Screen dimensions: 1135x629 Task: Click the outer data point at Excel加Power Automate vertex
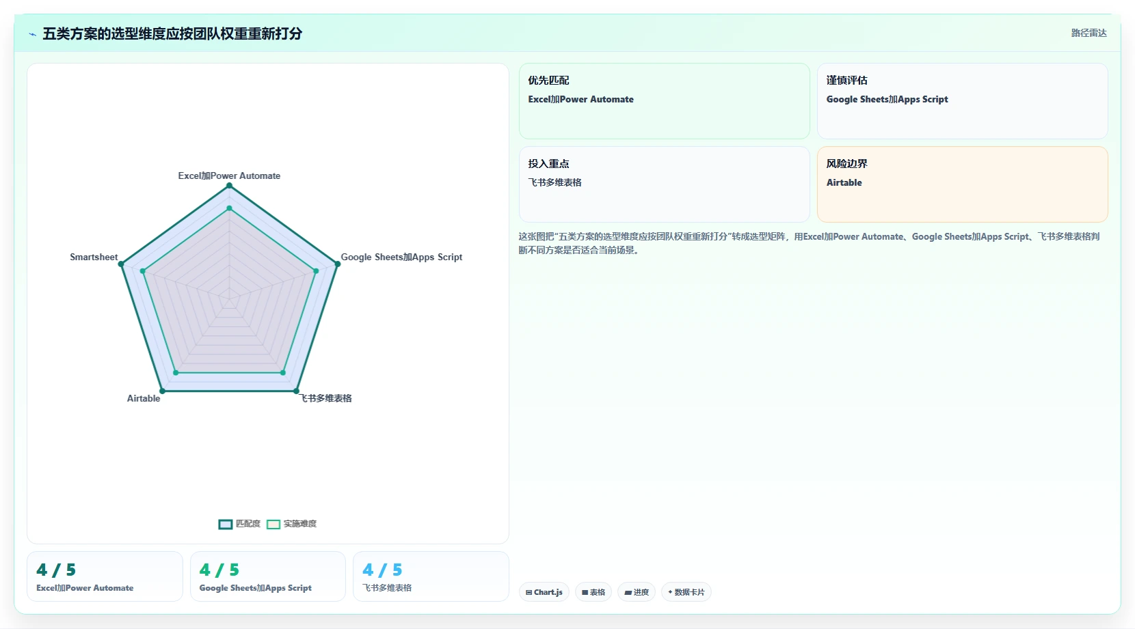click(229, 185)
